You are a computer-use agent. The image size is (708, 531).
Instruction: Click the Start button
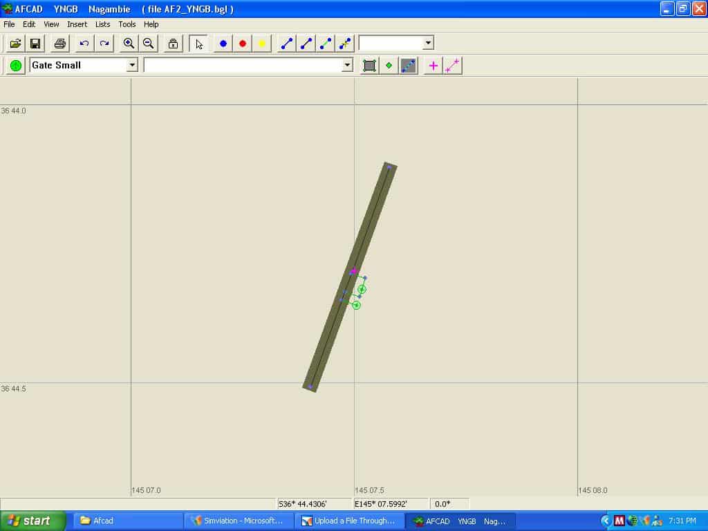click(32, 521)
